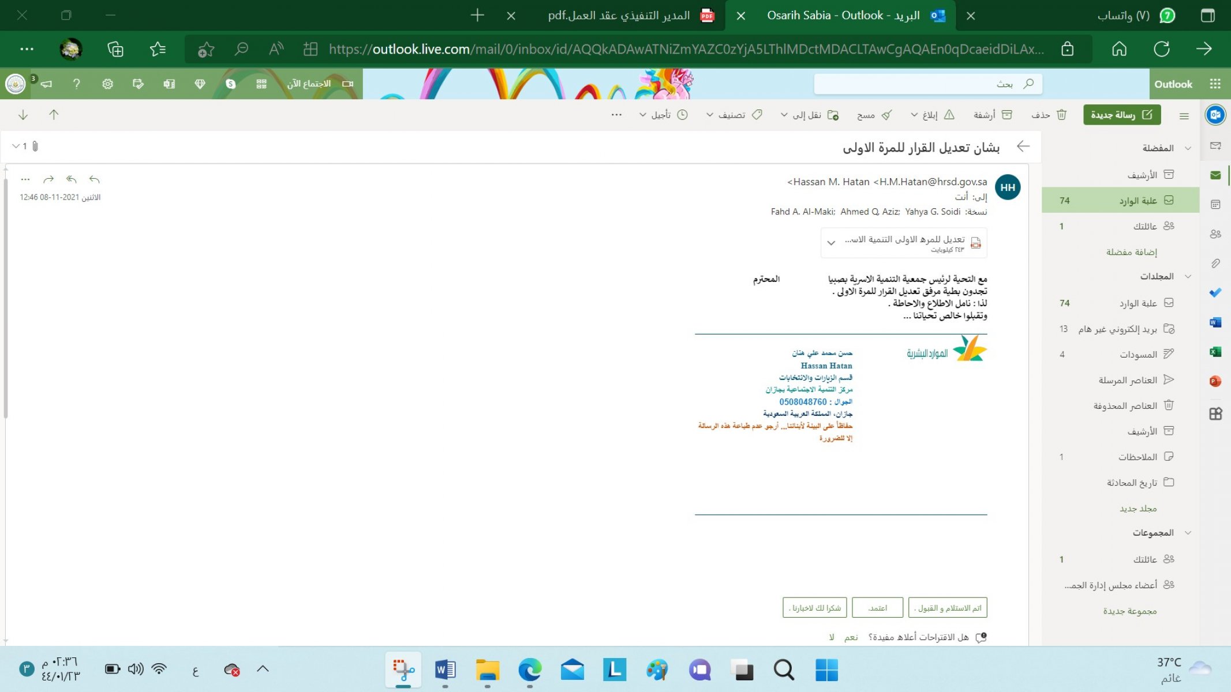Click the search magnifier icon in Outlook
The image size is (1231, 692).
point(1028,84)
